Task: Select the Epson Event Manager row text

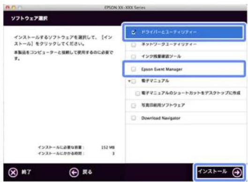Action: click(x=162, y=69)
